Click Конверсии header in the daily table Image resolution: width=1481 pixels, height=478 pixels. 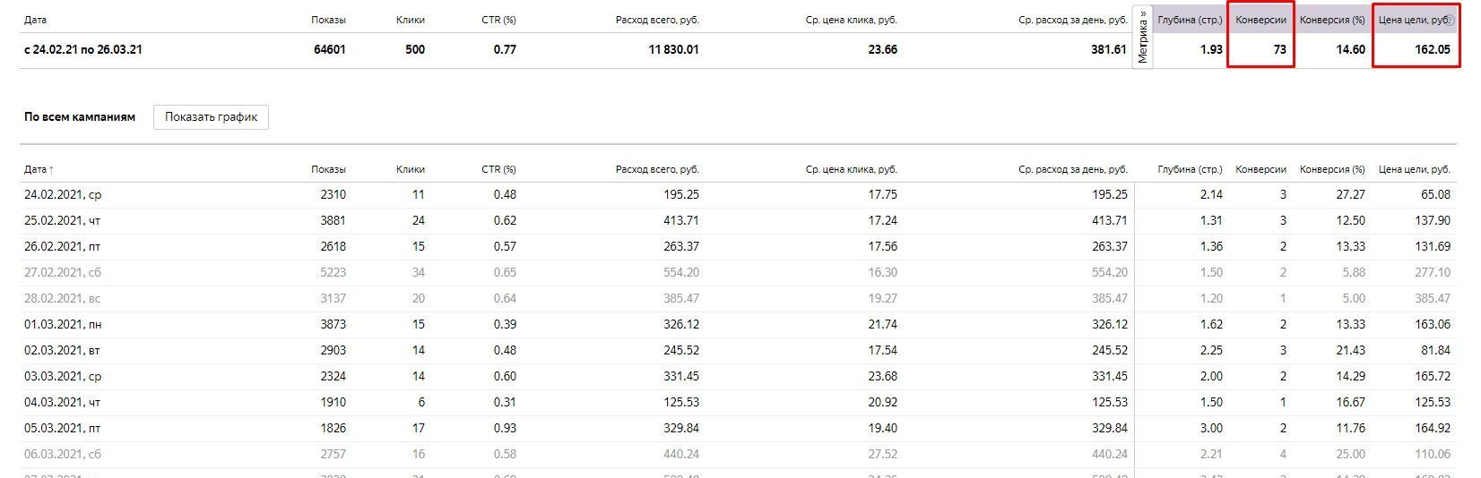pos(1260,169)
